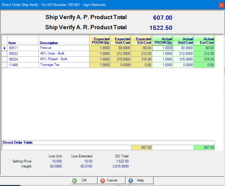Click the Actual Ext Cost column header

pos(204,41)
